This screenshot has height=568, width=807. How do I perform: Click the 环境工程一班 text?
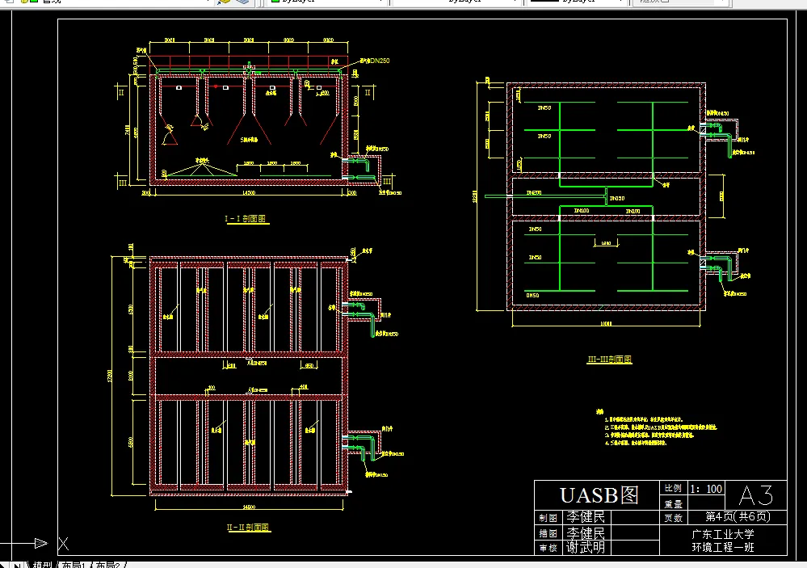(723, 548)
